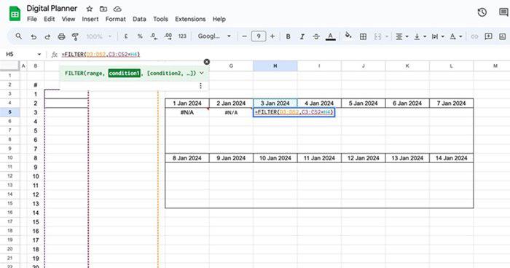
Task: Open the Help menu
Action: [x=219, y=19]
